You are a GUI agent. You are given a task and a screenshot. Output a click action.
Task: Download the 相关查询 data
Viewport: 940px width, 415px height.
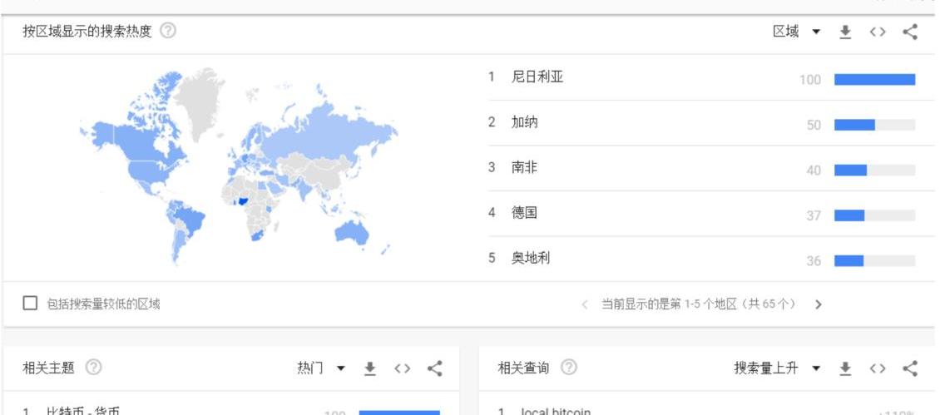(845, 368)
